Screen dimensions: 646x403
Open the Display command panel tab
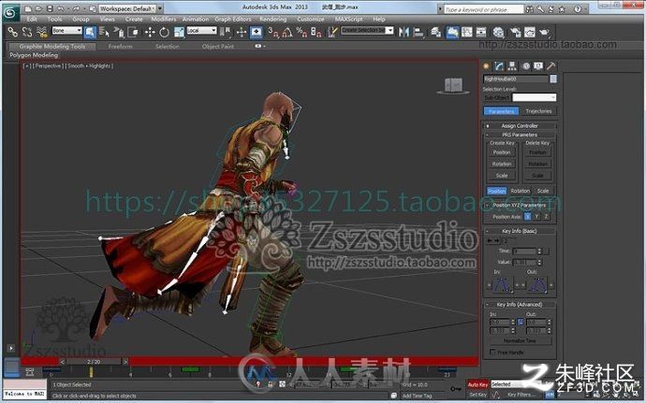pos(538,65)
